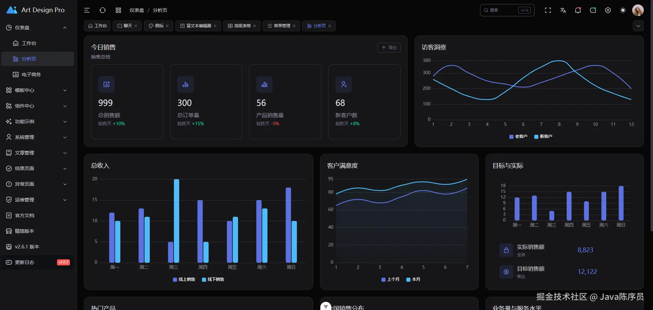Close the 富文本编辑器 tab
The height and width of the screenshot is (310, 653).
pyautogui.click(x=215, y=26)
